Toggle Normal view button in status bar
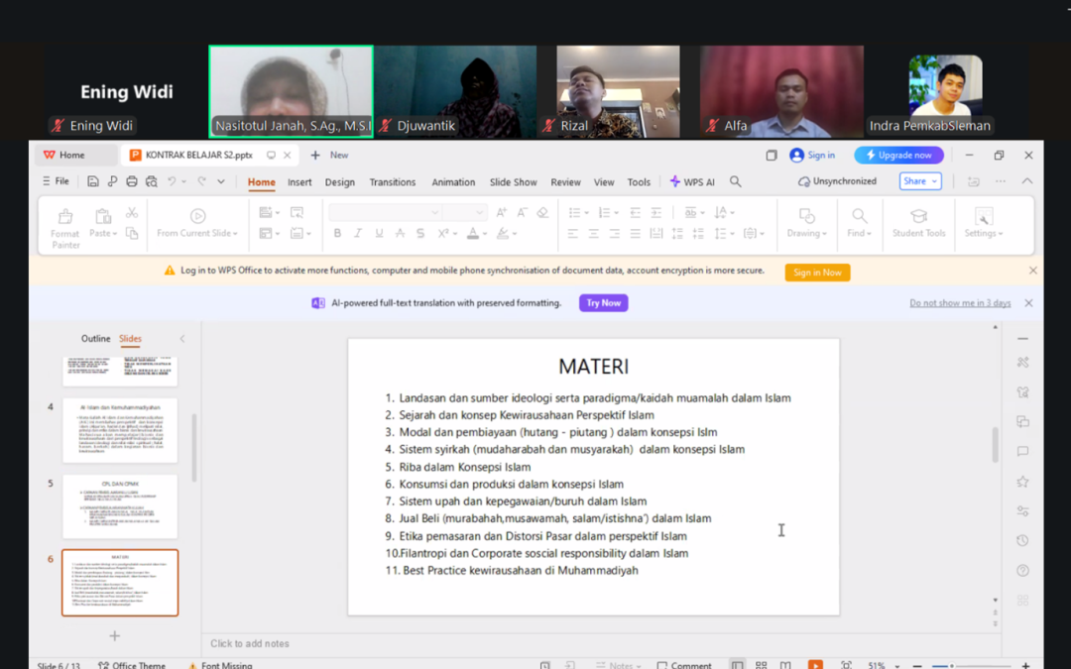This screenshot has width=1071, height=669. point(737,664)
